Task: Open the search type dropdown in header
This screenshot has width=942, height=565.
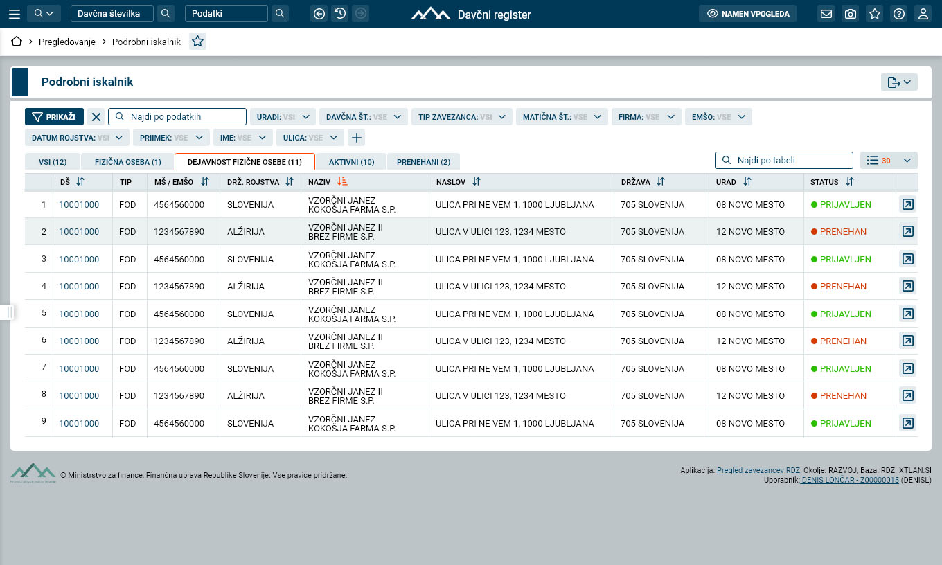Action: click(44, 14)
